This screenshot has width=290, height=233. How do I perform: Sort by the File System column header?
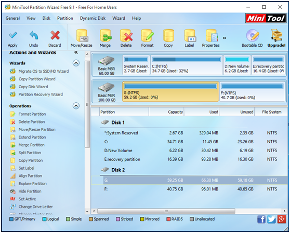(271, 112)
